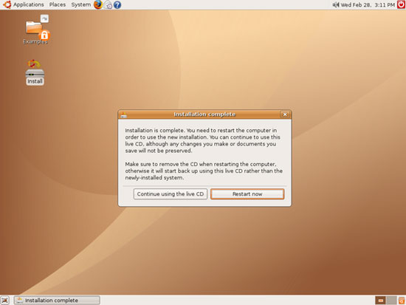Select the Install desktop icon

(35, 72)
